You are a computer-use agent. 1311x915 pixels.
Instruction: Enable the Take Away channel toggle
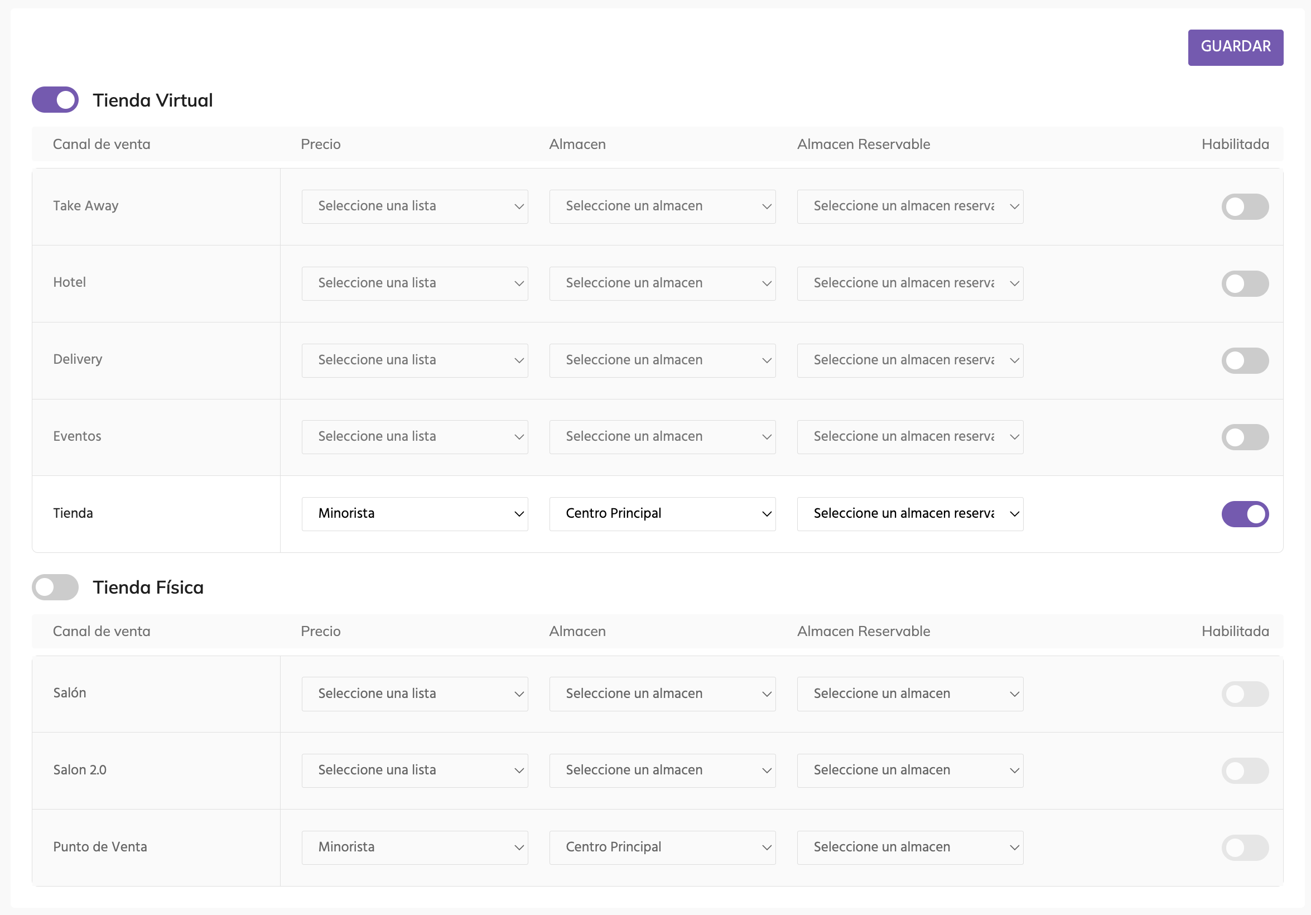(x=1245, y=207)
